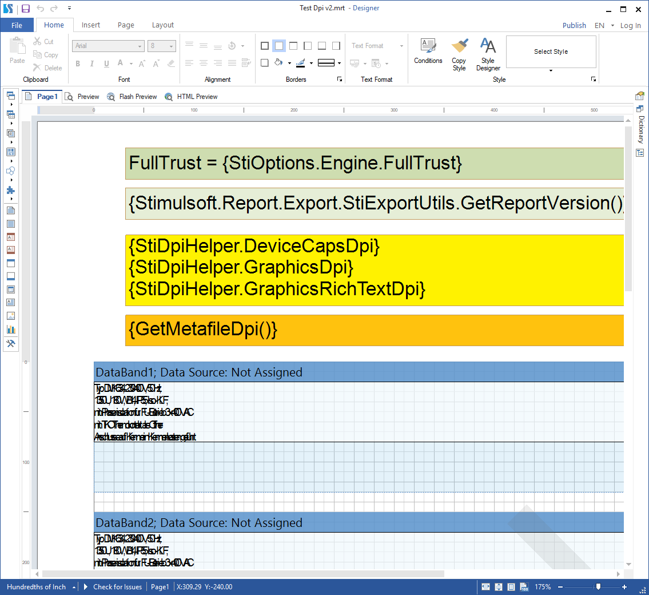Open the Bar Codes toolbox category
Image resolution: width=649 pixels, height=595 pixels.
click(11, 152)
